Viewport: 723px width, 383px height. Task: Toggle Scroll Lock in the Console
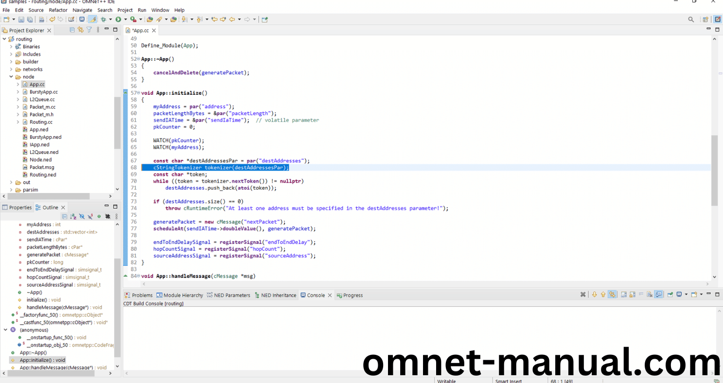pos(632,295)
